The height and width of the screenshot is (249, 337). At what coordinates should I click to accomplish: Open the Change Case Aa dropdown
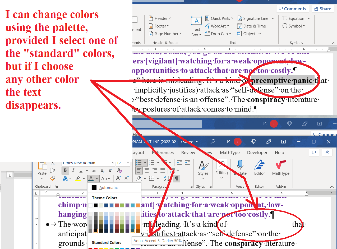(x=106, y=179)
